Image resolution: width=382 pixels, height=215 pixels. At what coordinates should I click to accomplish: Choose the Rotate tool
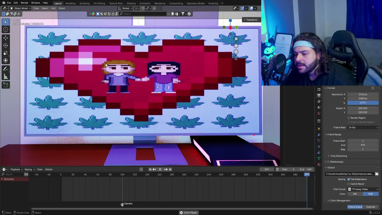5,45
